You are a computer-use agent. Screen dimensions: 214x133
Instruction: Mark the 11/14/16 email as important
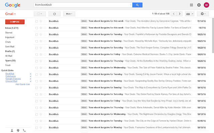tap(45, 21)
